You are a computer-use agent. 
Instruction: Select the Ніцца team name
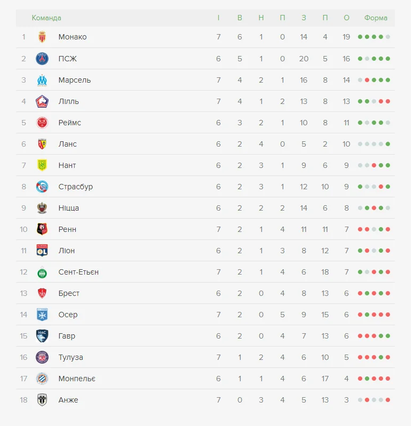69,208
